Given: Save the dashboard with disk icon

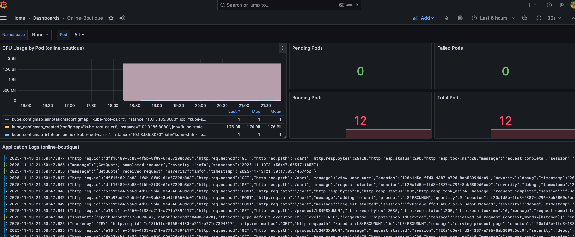Looking at the screenshot, I should (446, 18).
